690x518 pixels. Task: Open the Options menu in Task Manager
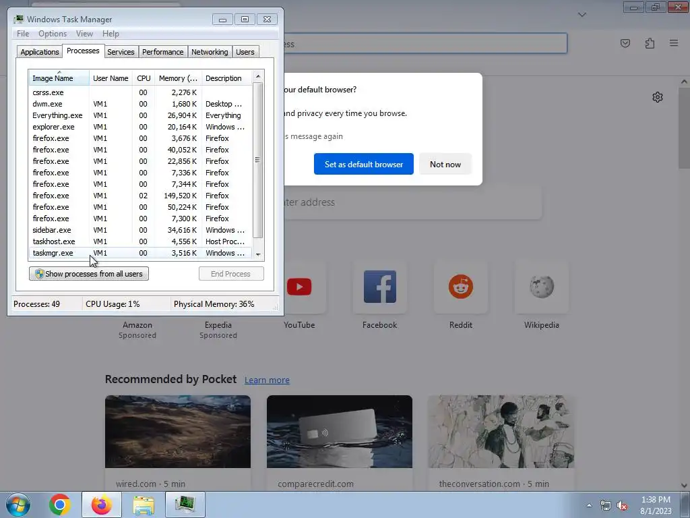[53, 34]
